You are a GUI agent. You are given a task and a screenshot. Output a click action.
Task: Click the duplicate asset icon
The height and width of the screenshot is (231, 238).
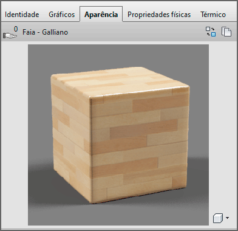[x=226, y=32]
